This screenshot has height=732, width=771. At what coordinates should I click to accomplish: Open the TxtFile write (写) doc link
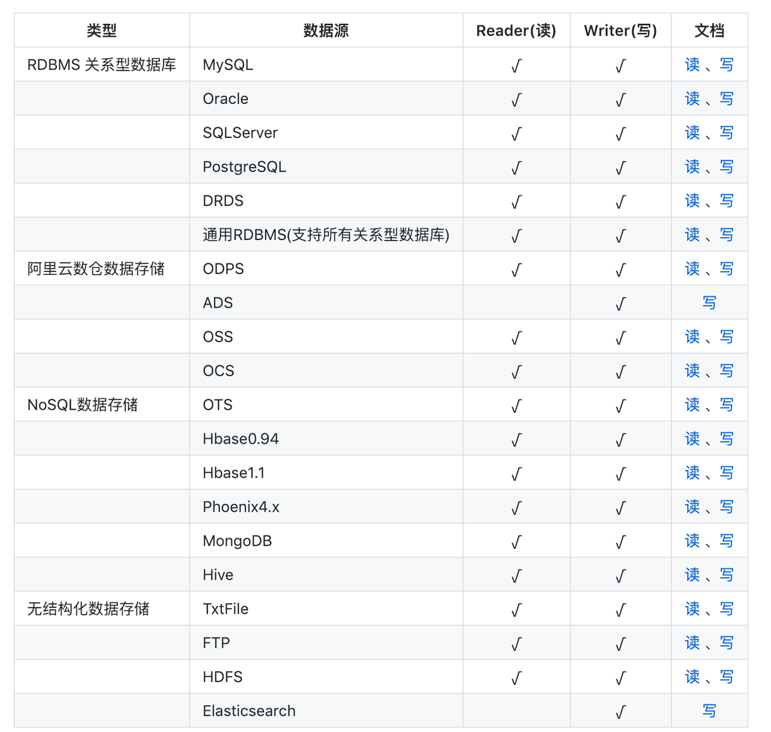[x=726, y=609]
